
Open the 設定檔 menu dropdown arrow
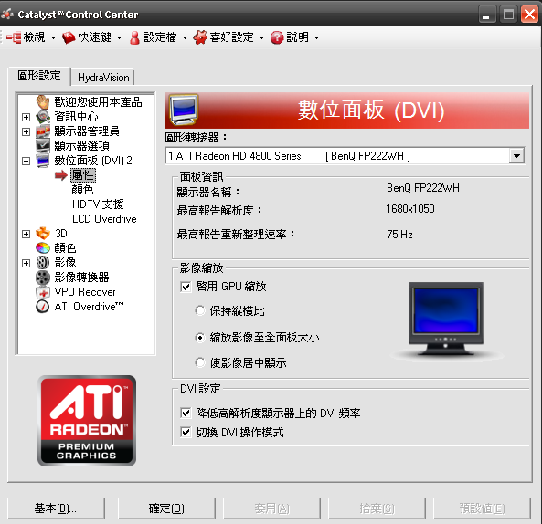click(x=185, y=37)
